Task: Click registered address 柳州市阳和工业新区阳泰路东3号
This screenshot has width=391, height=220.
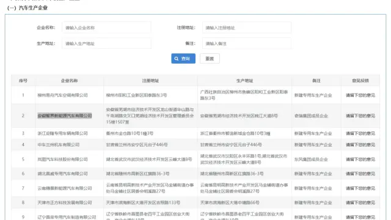Action: (x=136, y=95)
